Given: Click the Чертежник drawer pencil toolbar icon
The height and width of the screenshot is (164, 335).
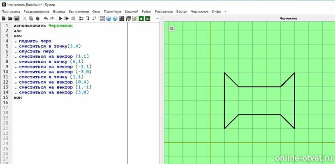Looking at the screenshot, I should 134,18.
